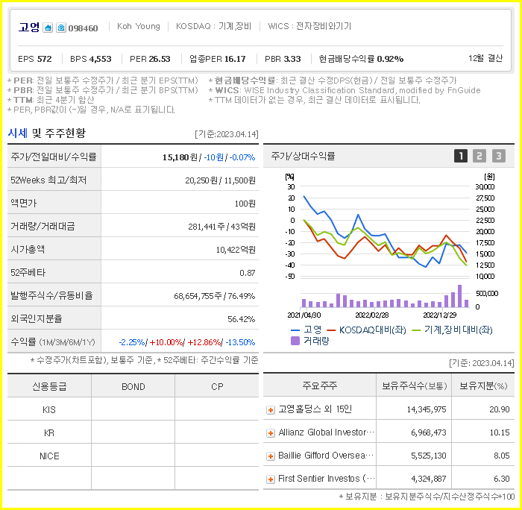522x510 pixels.
Task: Select the 액면가 100원 value
Action: coord(245,204)
